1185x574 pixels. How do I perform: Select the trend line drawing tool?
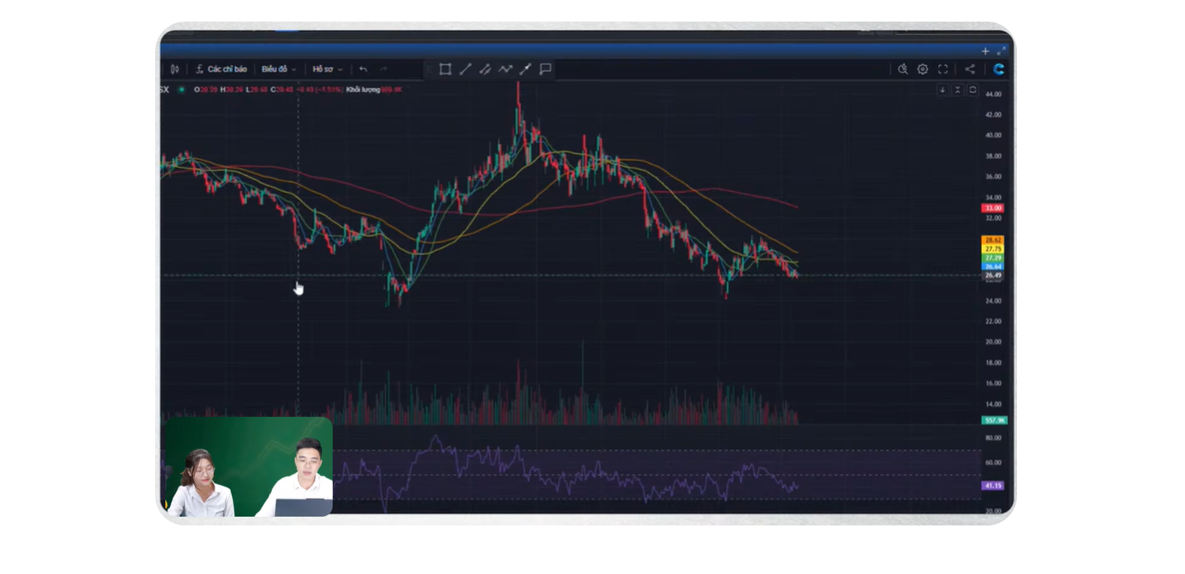point(466,69)
